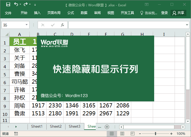Viewport: 191px width, 137px height.
Task: Click the sheet tabs overflow ellipsis
Action: 100,127
